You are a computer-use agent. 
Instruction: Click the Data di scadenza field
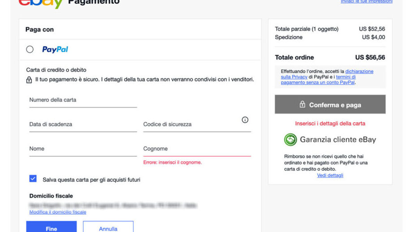coord(83,125)
